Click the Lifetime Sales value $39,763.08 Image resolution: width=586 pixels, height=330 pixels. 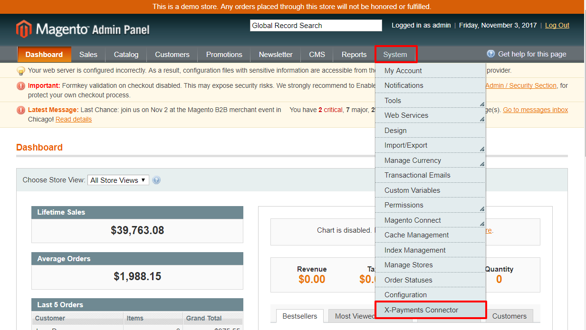point(137,231)
